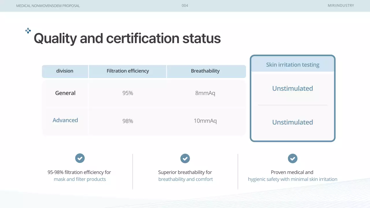Click the 'division' column header
This screenshot has width=370, height=208.
(x=65, y=71)
